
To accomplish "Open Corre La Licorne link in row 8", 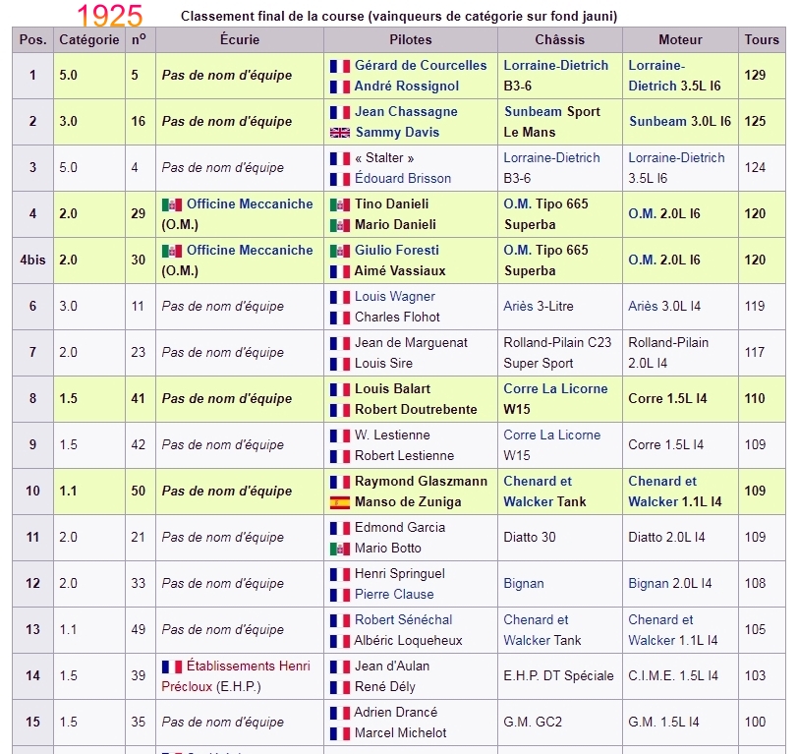I will (555, 389).
